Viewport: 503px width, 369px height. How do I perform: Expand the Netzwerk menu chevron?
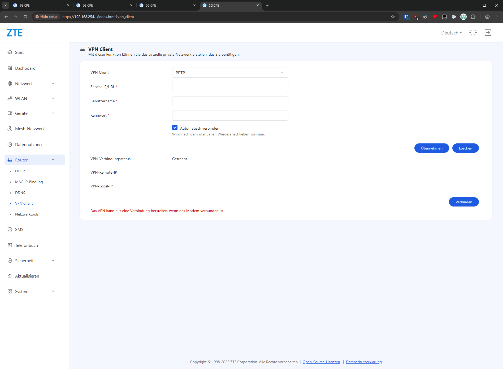[53, 84]
